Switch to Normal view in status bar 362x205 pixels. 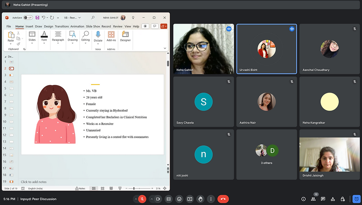pos(94,188)
